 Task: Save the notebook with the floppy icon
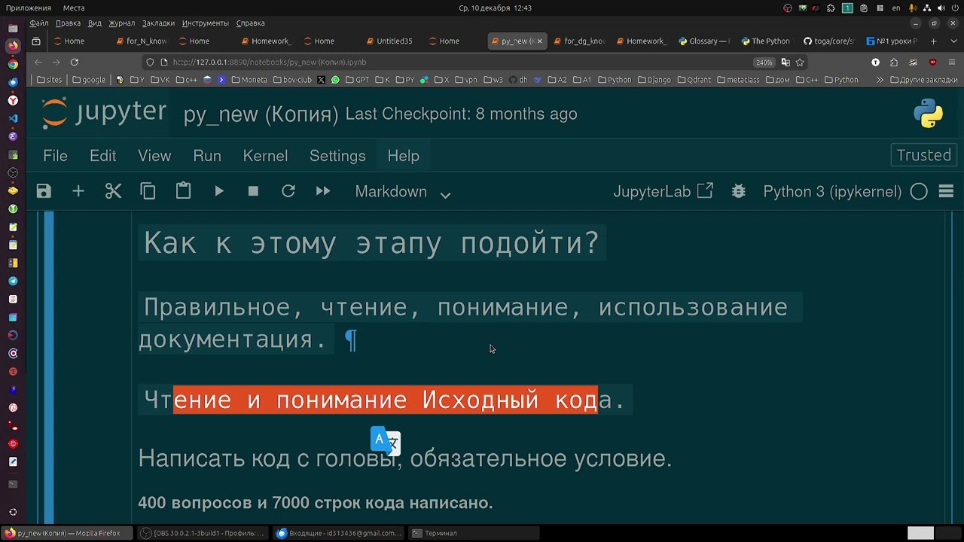pos(44,191)
